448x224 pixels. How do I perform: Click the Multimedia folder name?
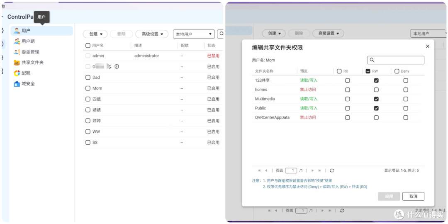coord(265,99)
